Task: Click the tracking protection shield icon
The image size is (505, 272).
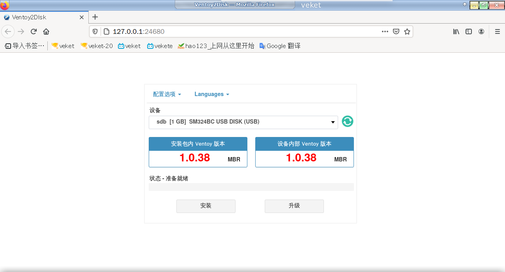Action: point(95,31)
